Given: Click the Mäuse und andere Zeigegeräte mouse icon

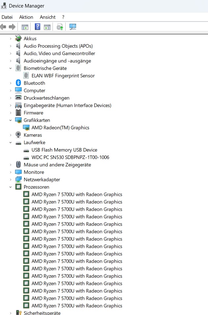Looking at the screenshot, I should click(18, 165).
